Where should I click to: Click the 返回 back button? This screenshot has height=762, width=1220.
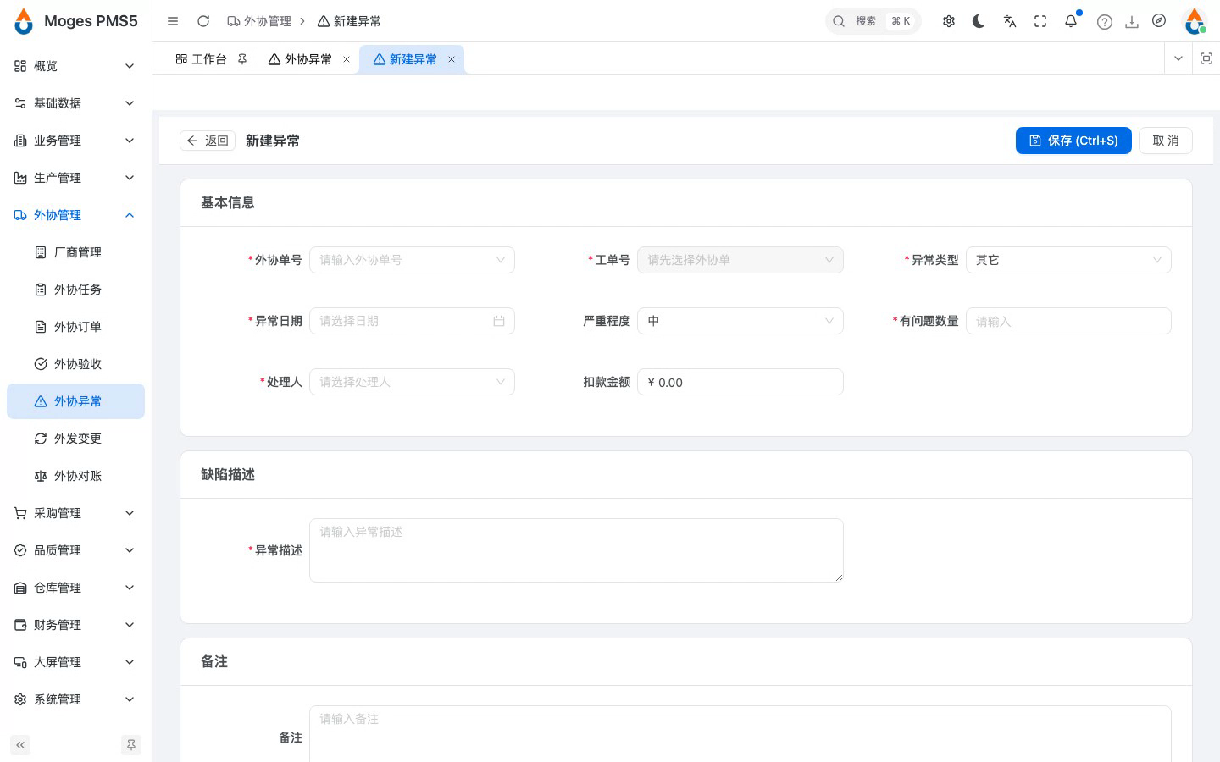(x=208, y=141)
